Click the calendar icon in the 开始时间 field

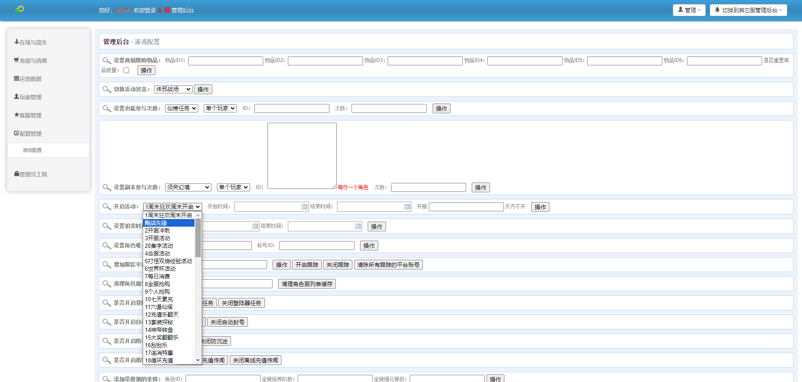coord(304,207)
